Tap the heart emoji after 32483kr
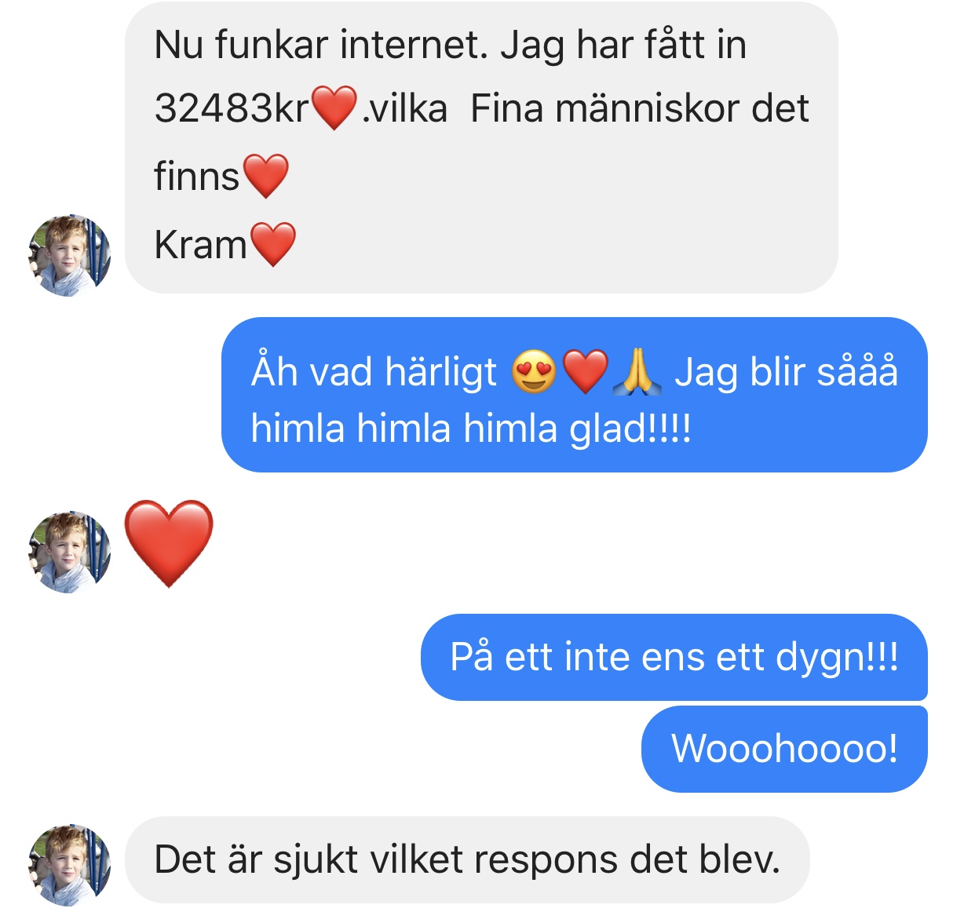Screen dimensions: 975x912 335,108
